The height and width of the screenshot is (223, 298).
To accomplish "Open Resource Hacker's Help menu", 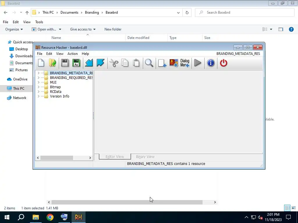I will coord(85,54).
